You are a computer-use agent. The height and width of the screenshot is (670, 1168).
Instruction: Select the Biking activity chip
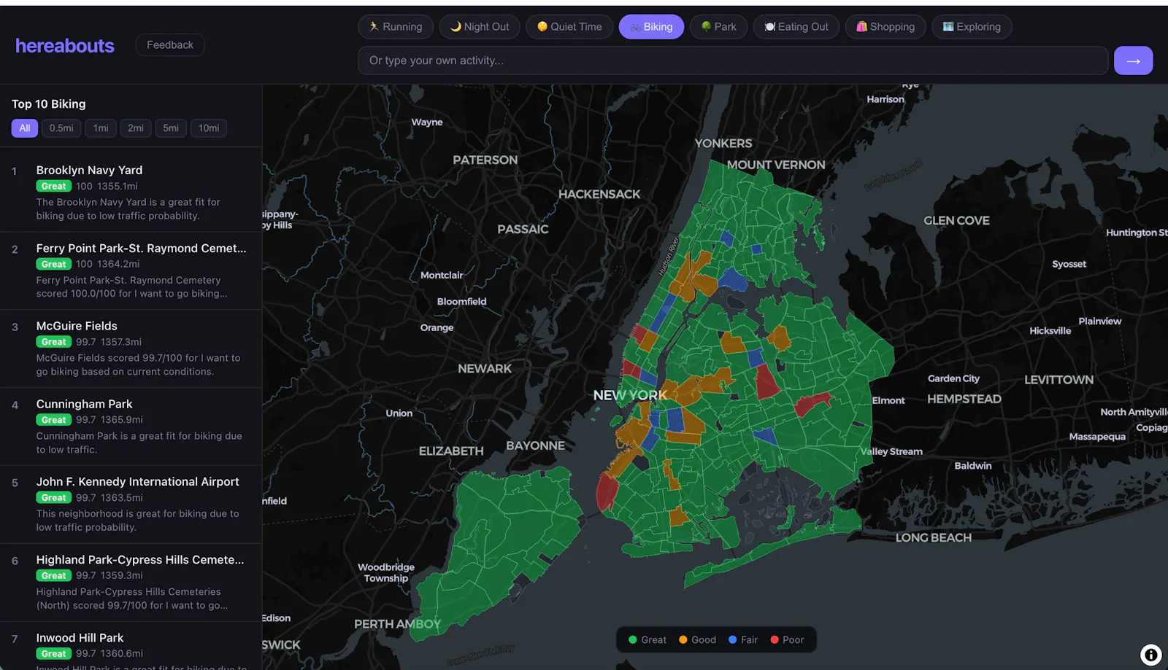(651, 27)
